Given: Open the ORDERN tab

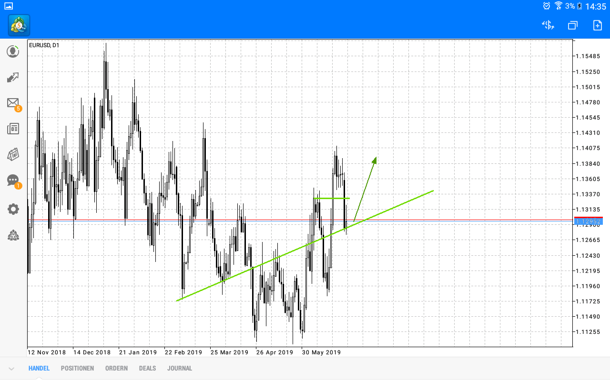Looking at the screenshot, I should (116, 368).
